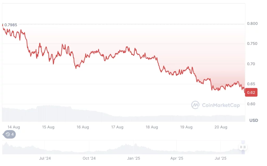Viewport: 267px width, 166px height.
Task: Jump to Oct '24 in the navigator
Action: click(89, 158)
